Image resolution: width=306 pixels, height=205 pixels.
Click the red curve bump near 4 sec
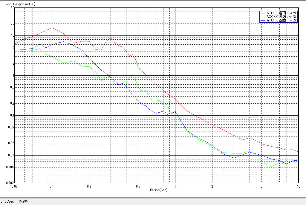click(249, 138)
